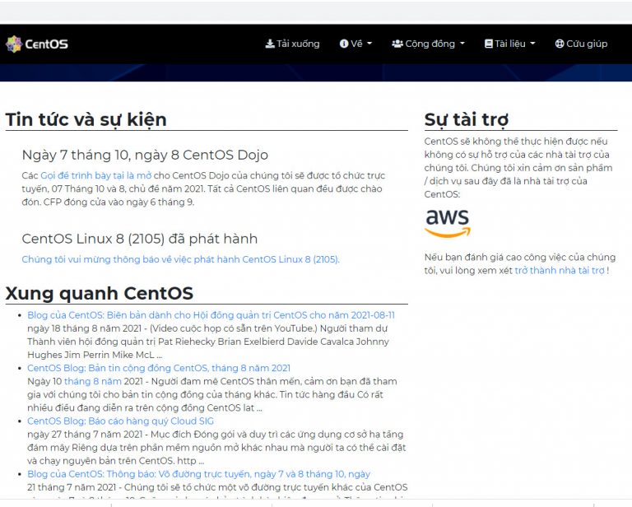Click the info icon beside Về
Viewport: 632px width, 507px height.
pos(344,44)
